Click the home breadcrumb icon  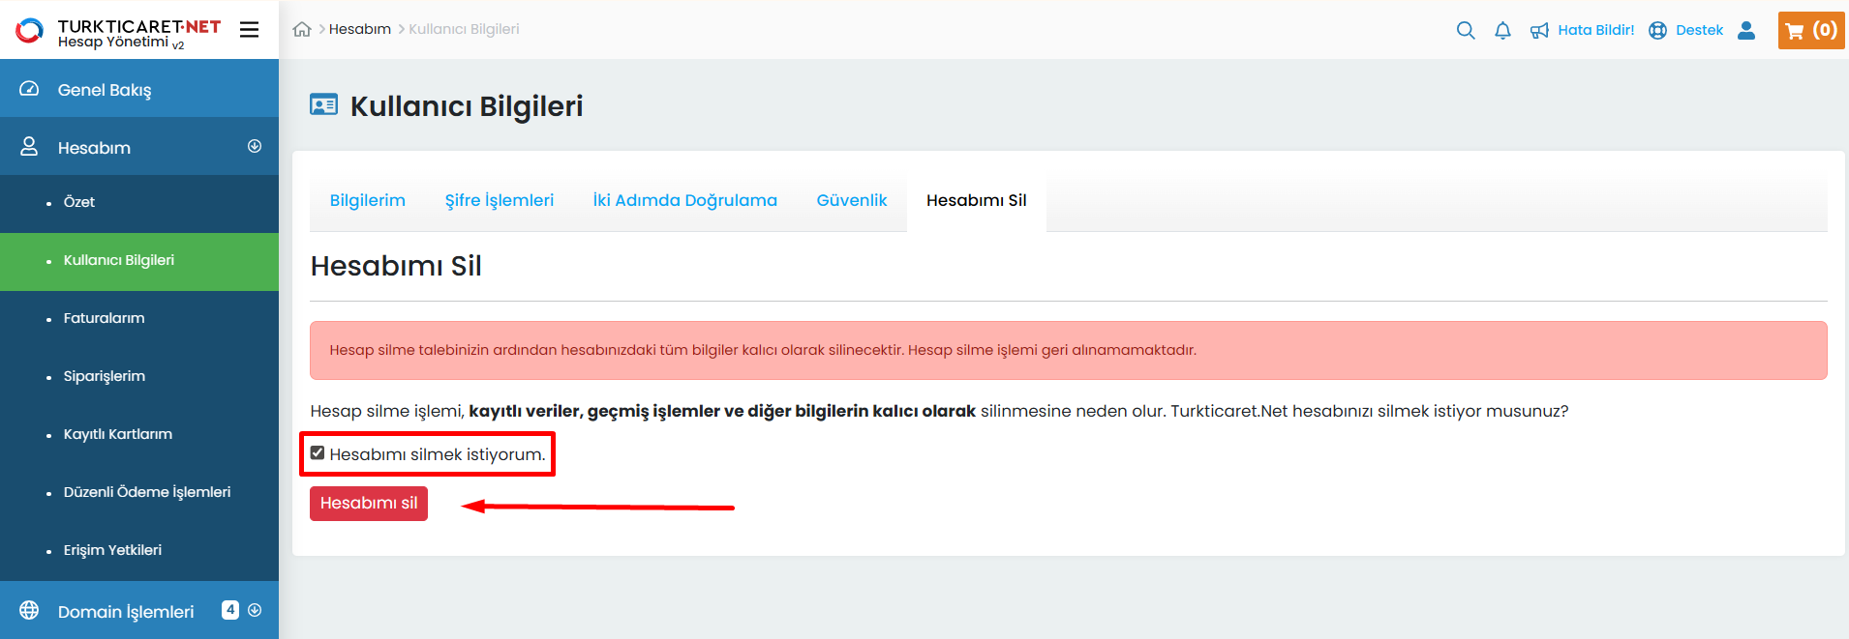(x=302, y=29)
